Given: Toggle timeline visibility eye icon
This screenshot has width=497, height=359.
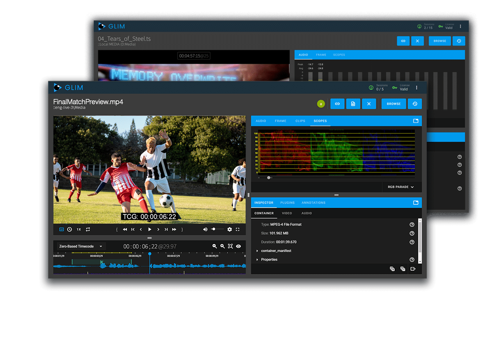Looking at the screenshot, I should (239, 246).
